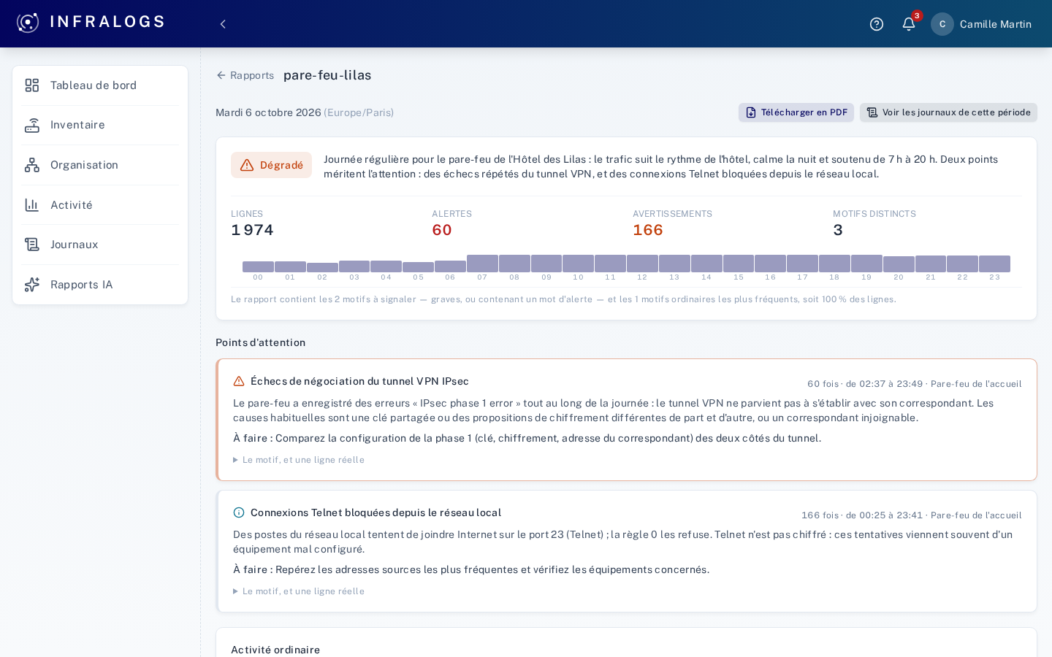Image resolution: width=1052 pixels, height=657 pixels.
Task: Click Voir les journaux de cette période
Action: click(x=948, y=112)
